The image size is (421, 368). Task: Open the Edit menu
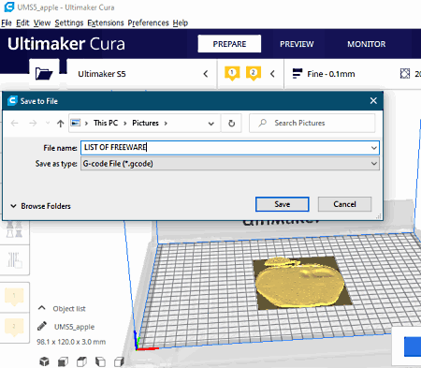click(x=22, y=22)
